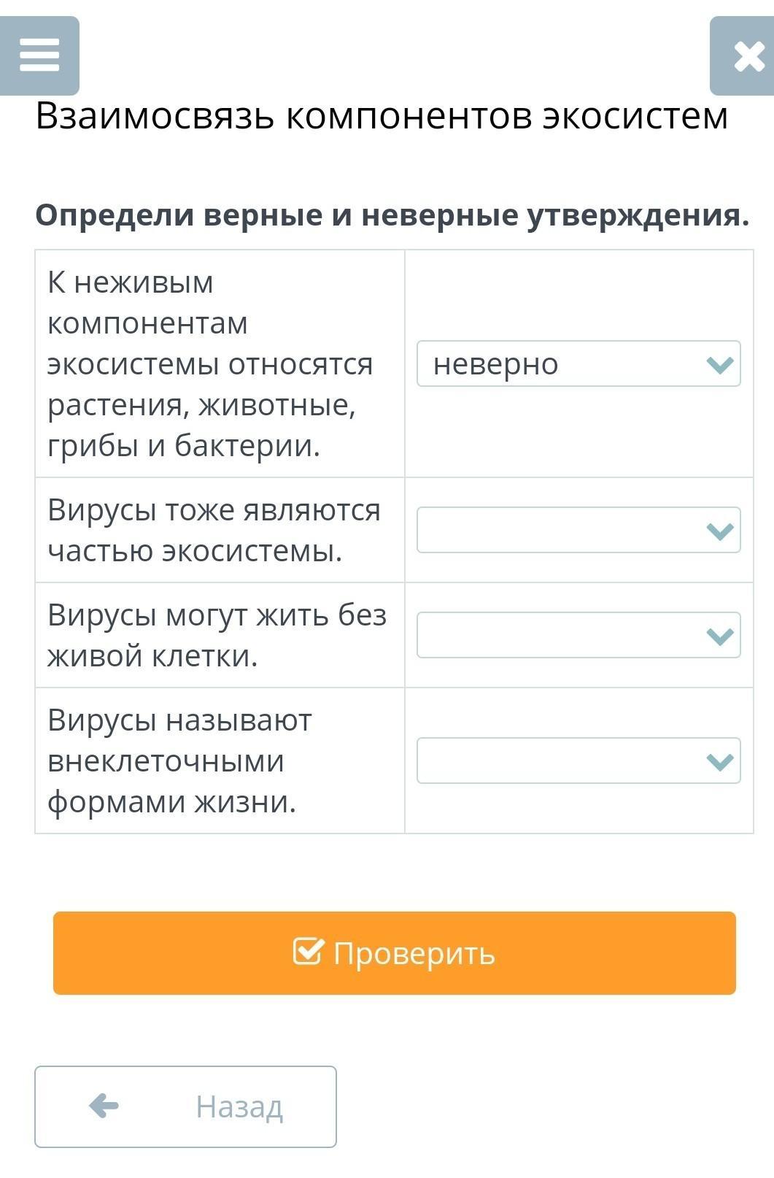The width and height of the screenshot is (774, 1178).
Task: Open the hamburger menu
Action: [39, 55]
